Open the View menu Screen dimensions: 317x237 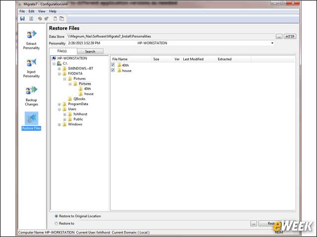[42, 11]
